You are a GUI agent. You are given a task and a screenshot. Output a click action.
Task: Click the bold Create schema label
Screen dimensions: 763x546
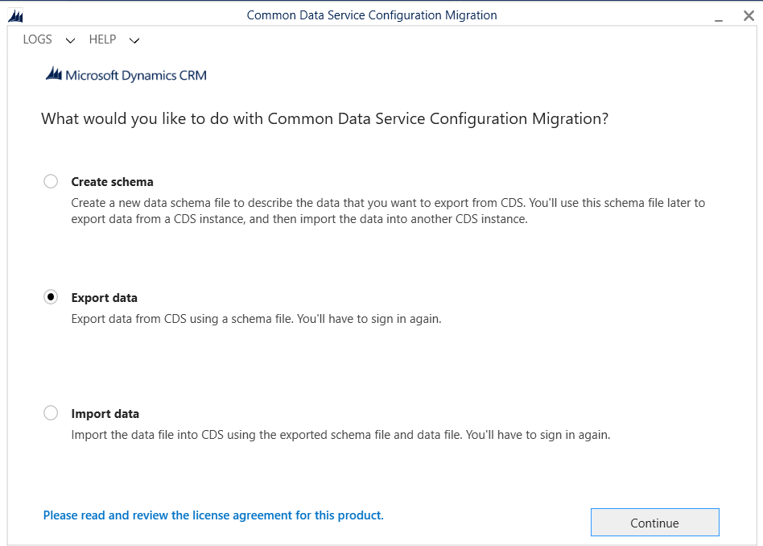point(112,182)
